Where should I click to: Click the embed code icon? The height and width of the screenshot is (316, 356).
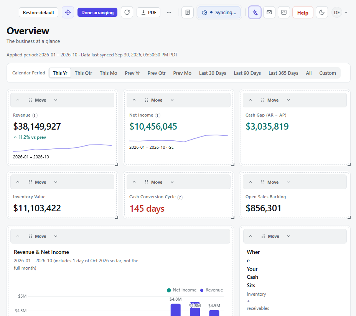tap(284, 12)
